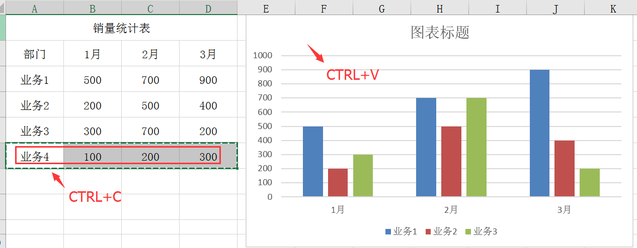Click 业务1's 2月 value 700
Image resolution: width=637 pixels, height=248 pixels.
point(150,79)
